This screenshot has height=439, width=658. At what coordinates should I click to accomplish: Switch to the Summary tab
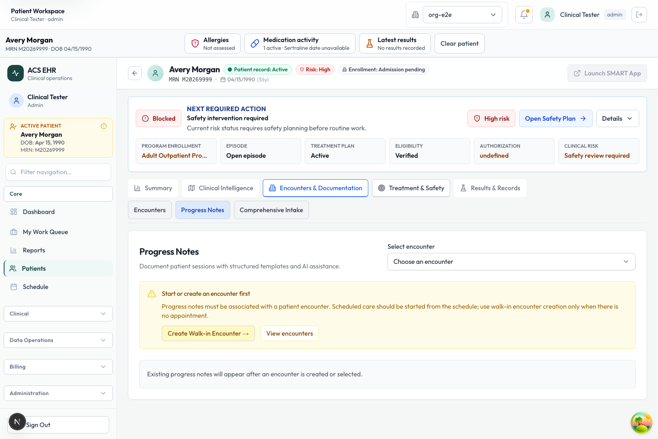pyautogui.click(x=153, y=188)
